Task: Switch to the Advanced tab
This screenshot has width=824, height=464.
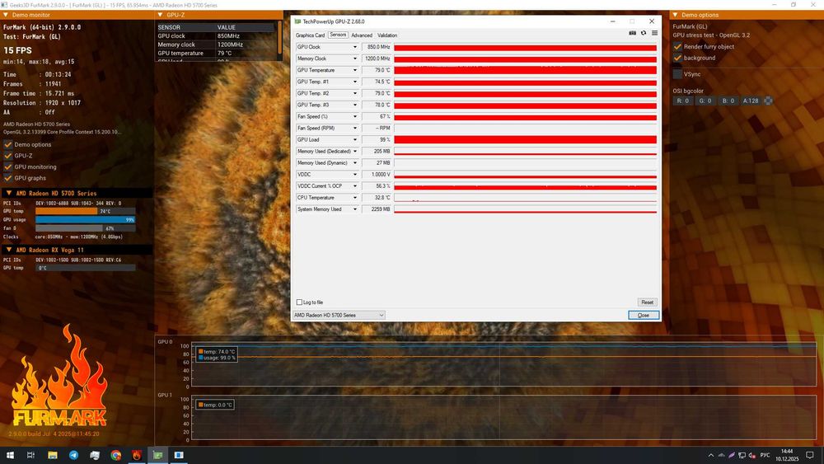Action: (362, 35)
